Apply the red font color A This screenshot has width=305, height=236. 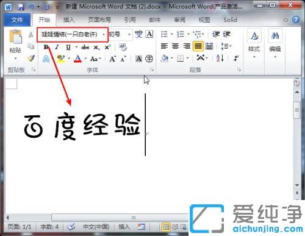[x=77, y=59]
